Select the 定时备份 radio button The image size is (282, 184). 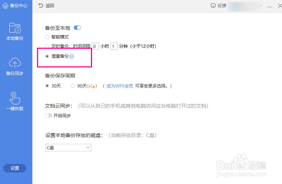click(x=47, y=46)
